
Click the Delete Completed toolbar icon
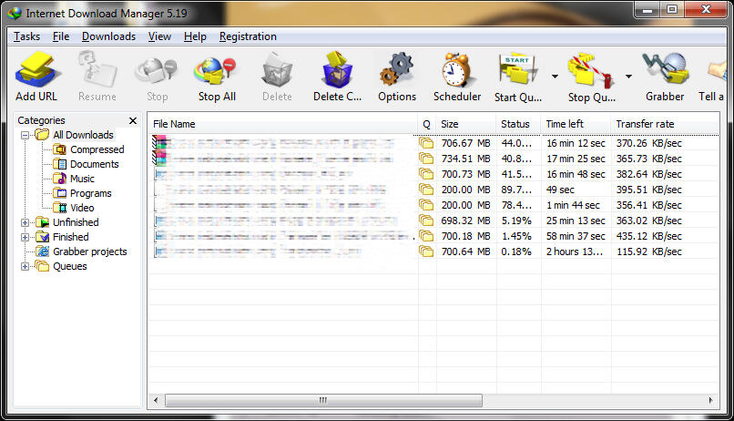tap(337, 70)
